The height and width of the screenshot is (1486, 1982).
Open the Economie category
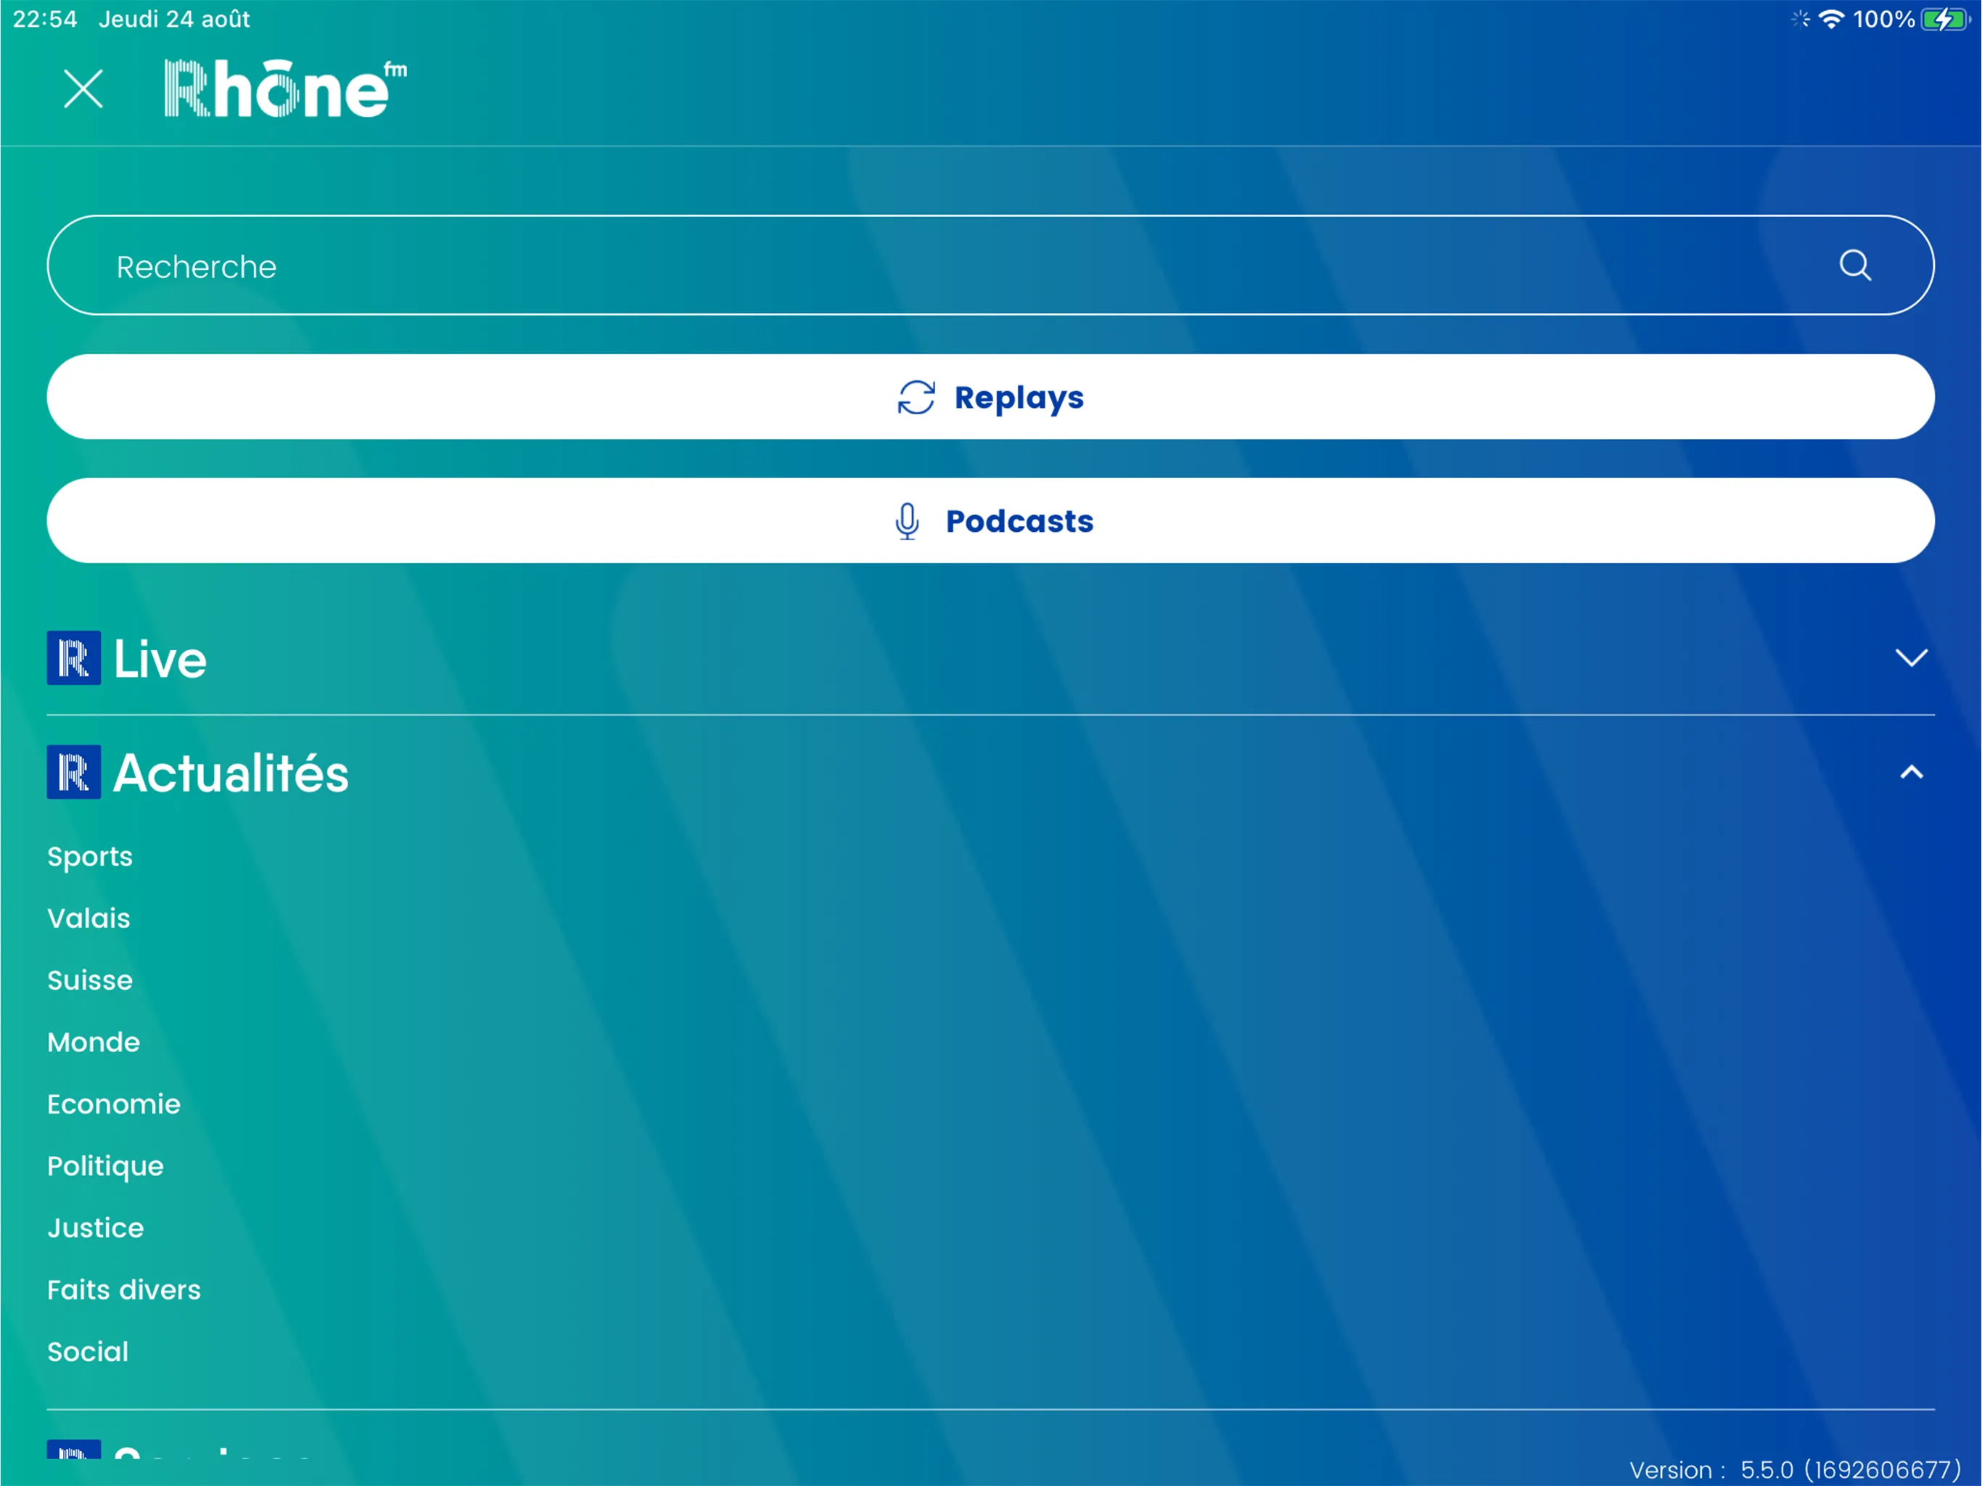(114, 1104)
